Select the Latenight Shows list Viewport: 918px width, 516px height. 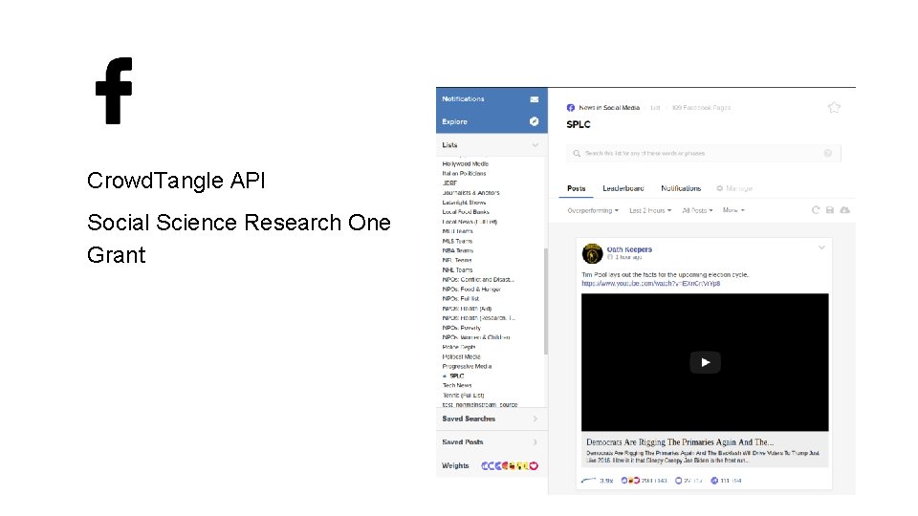click(x=464, y=203)
